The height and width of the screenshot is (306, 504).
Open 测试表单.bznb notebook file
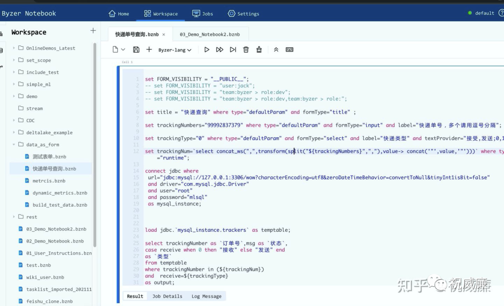(49, 157)
